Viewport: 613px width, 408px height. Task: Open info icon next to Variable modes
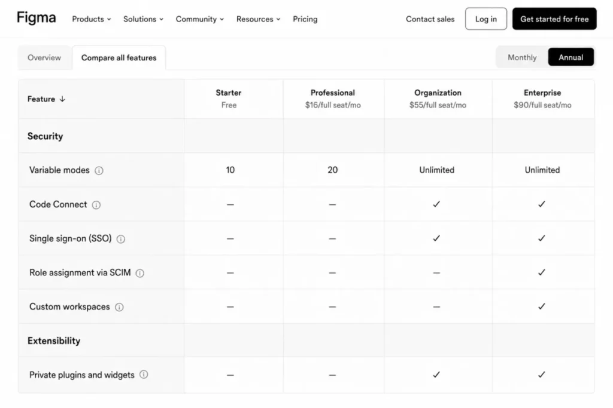(99, 170)
